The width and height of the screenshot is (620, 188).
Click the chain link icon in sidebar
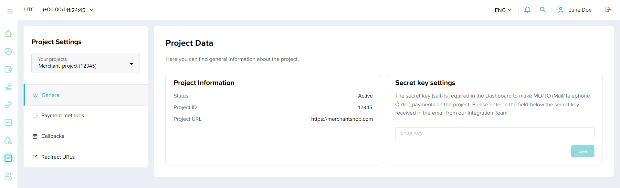8,105
